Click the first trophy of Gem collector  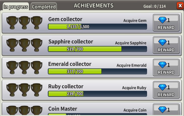click(12, 23)
